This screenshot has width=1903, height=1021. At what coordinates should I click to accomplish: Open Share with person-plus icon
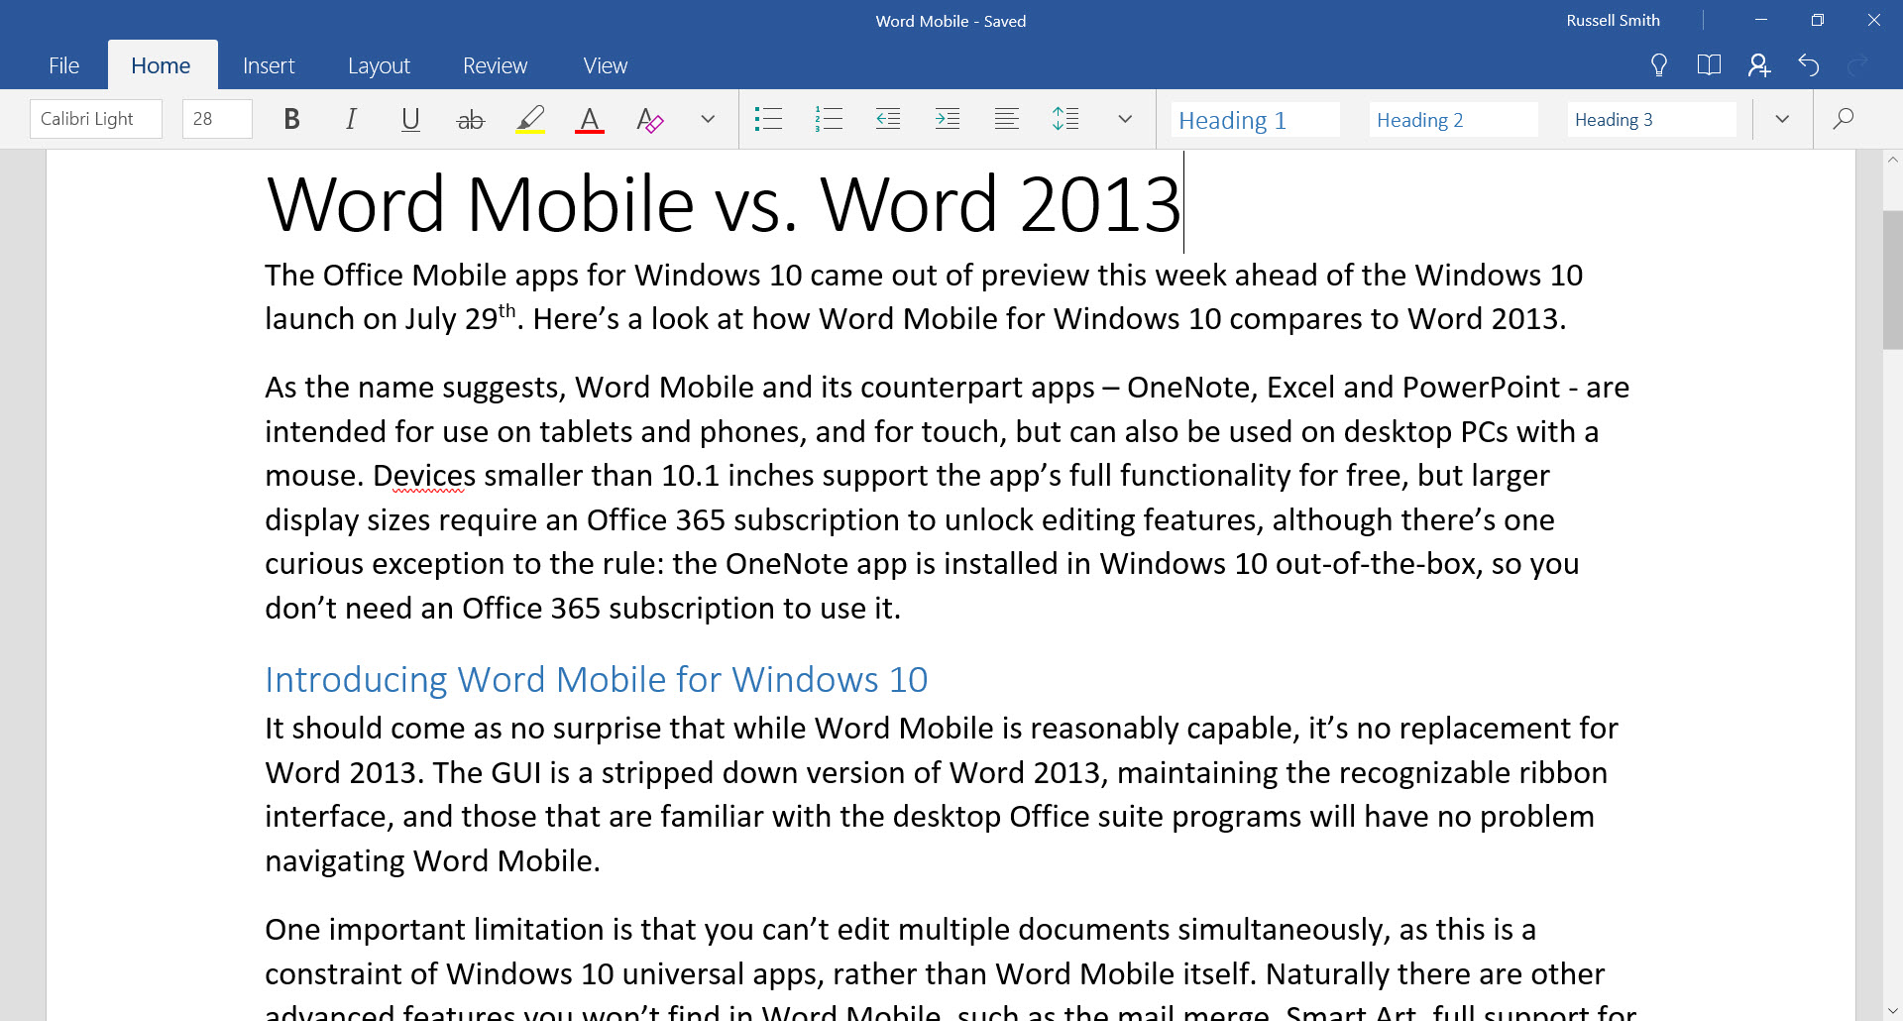click(1759, 65)
